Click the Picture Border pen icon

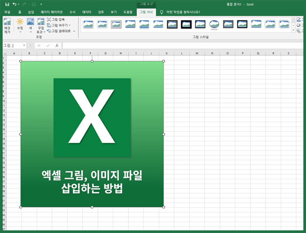(x=299, y=19)
